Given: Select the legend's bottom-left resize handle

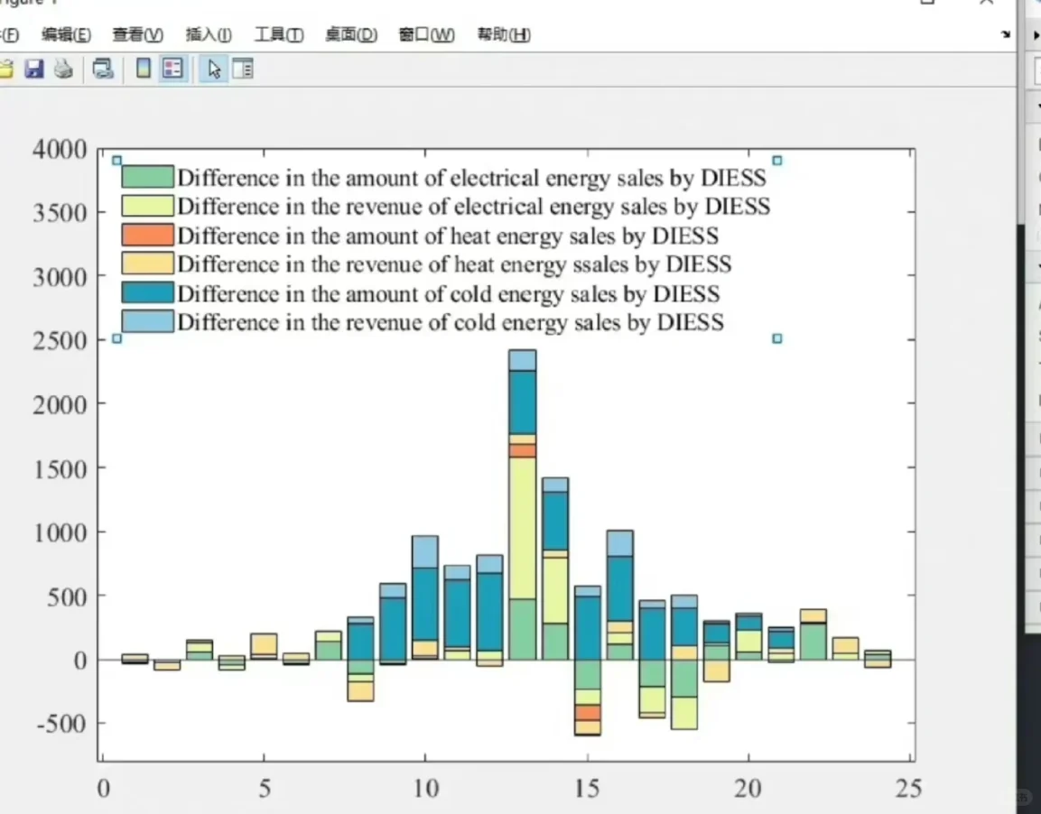Looking at the screenshot, I should coord(116,338).
